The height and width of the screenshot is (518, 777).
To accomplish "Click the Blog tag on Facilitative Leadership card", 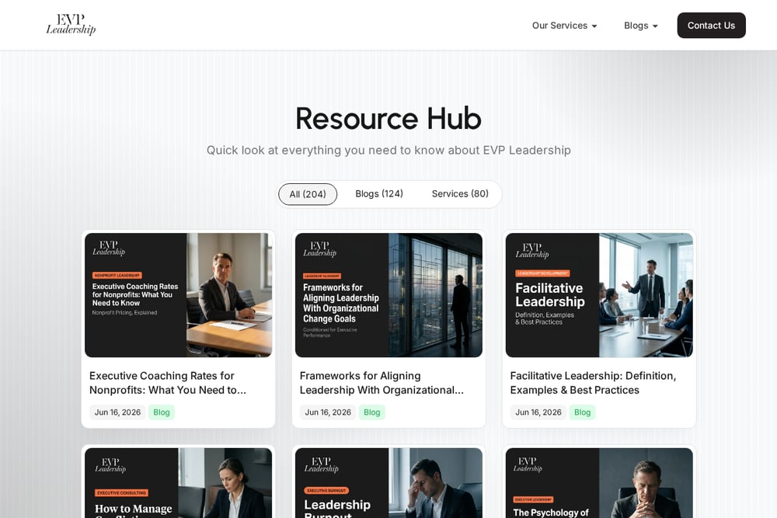I will tap(582, 412).
